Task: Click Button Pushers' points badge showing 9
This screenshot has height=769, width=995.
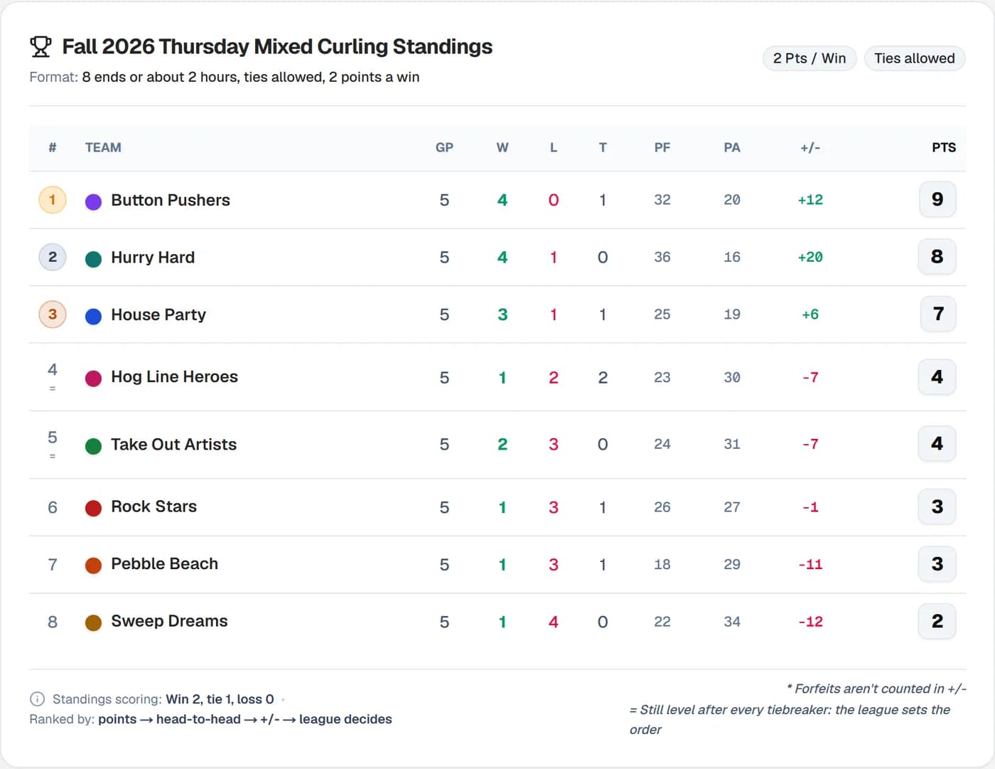Action: tap(937, 199)
